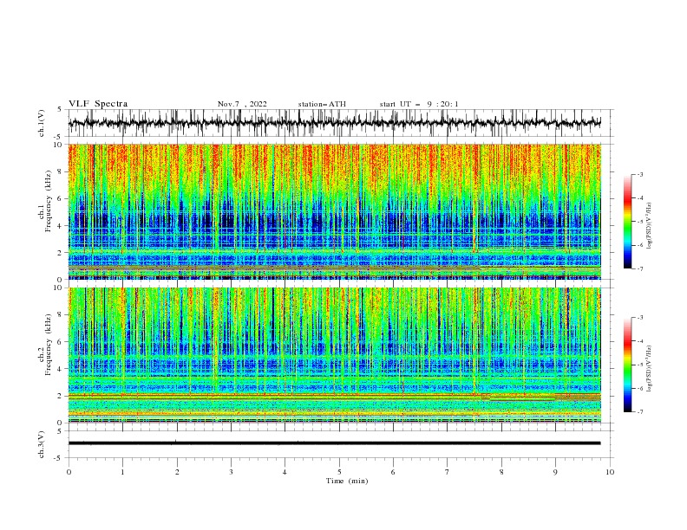Screen dimensions: 687x530
Task: Click the 'station=ATH' label
Action: 322,104
